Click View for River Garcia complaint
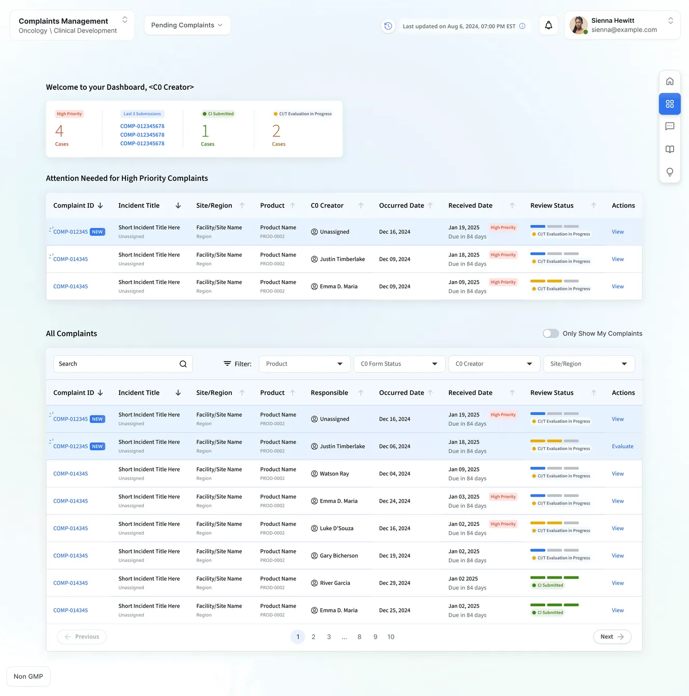Image resolution: width=689 pixels, height=696 pixels. [617, 583]
